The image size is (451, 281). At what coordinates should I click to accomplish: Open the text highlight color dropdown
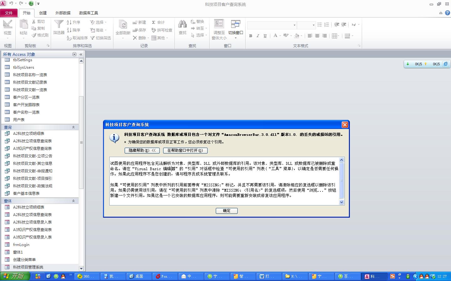(291, 36)
